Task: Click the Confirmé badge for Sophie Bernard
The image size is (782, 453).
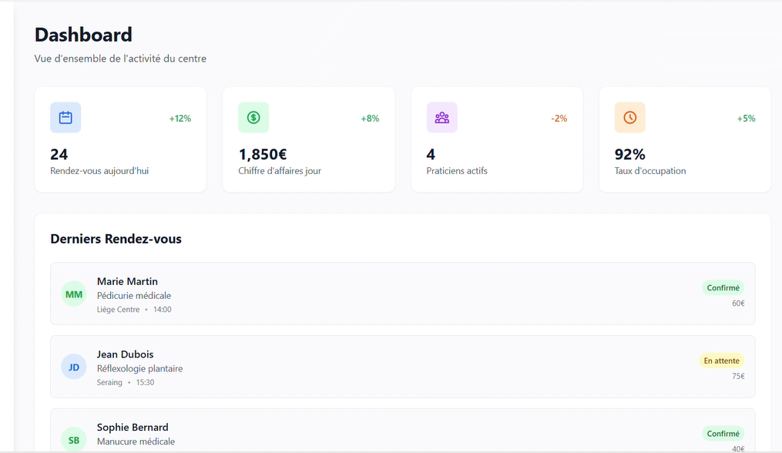Action: pyautogui.click(x=723, y=433)
